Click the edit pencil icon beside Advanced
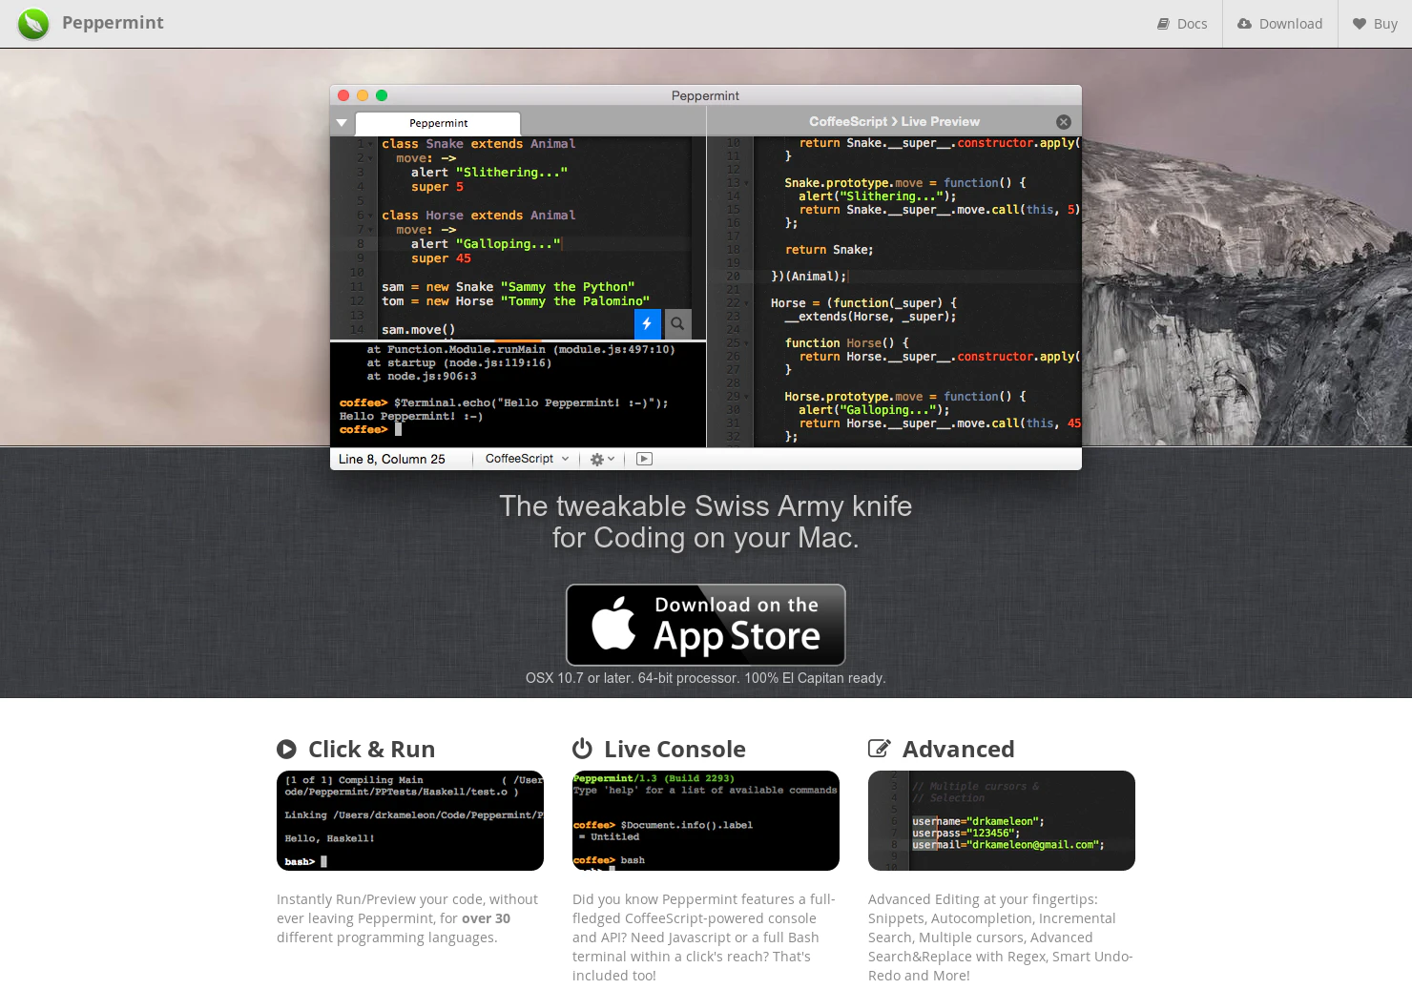Image resolution: width=1412 pixels, height=989 pixels. coord(880,749)
